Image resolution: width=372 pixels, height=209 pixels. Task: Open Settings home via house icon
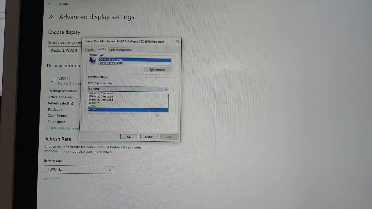(51, 17)
